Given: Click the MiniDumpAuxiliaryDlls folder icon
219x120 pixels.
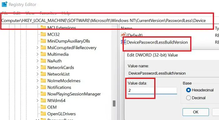Looking at the screenshot, I should pyautogui.click(x=43, y=41).
